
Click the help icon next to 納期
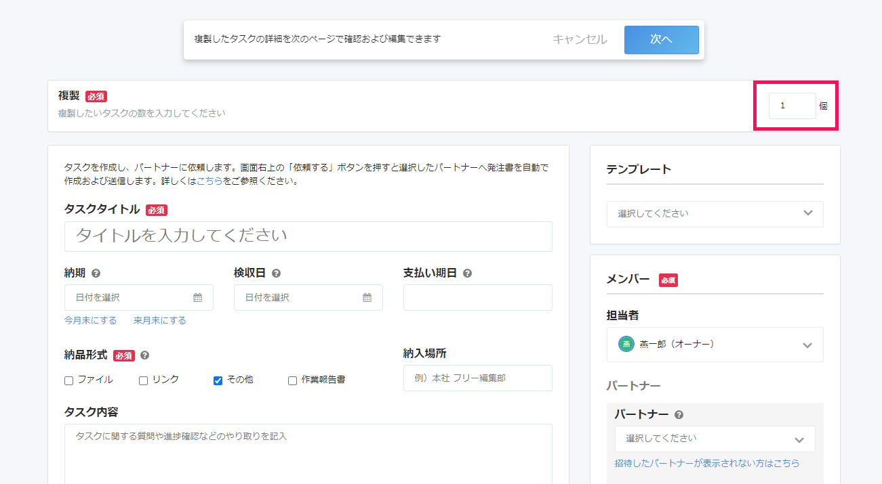coord(96,273)
